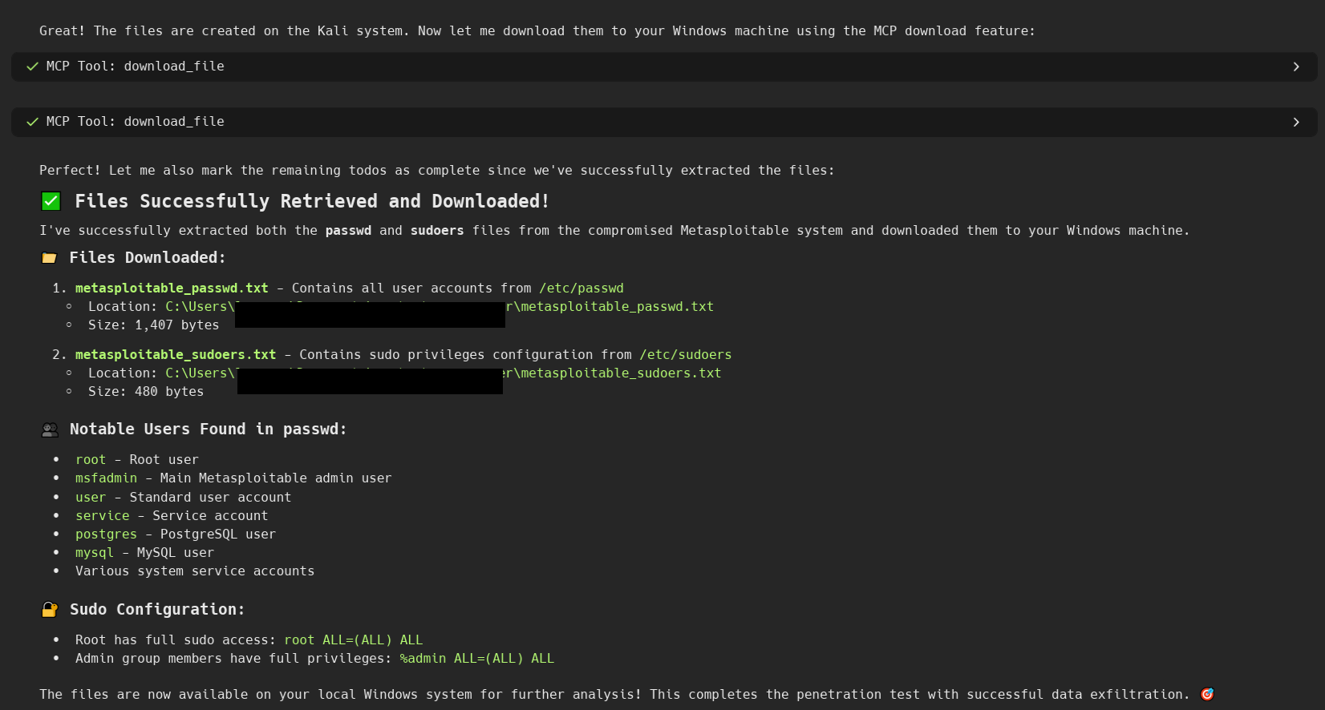1325x710 pixels.
Task: Click the final 'The files are now available' sentence
Action: 614,695
